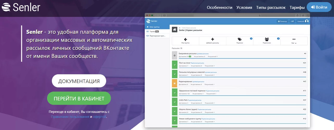Click the Помощь help button in preview header
This screenshot has width=334, height=130.
[x=282, y=21]
